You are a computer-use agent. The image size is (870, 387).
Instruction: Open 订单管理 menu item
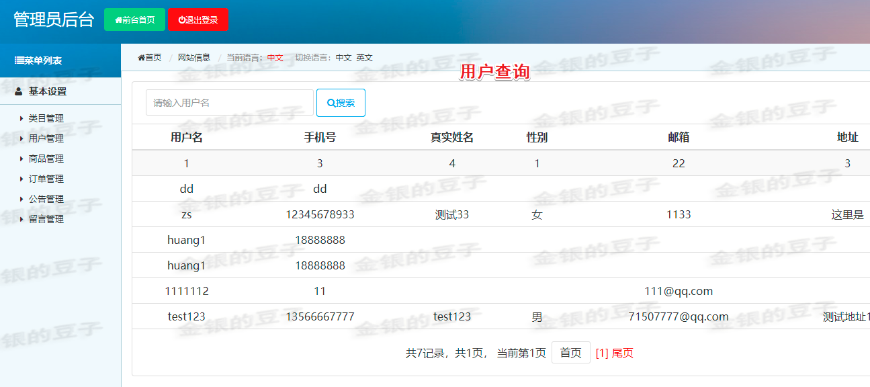click(x=46, y=179)
